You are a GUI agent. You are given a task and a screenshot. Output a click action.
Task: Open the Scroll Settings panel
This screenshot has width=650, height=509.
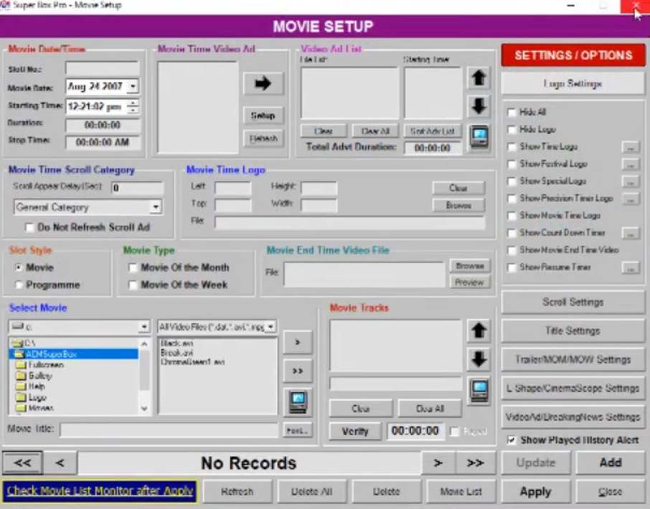pyautogui.click(x=573, y=303)
